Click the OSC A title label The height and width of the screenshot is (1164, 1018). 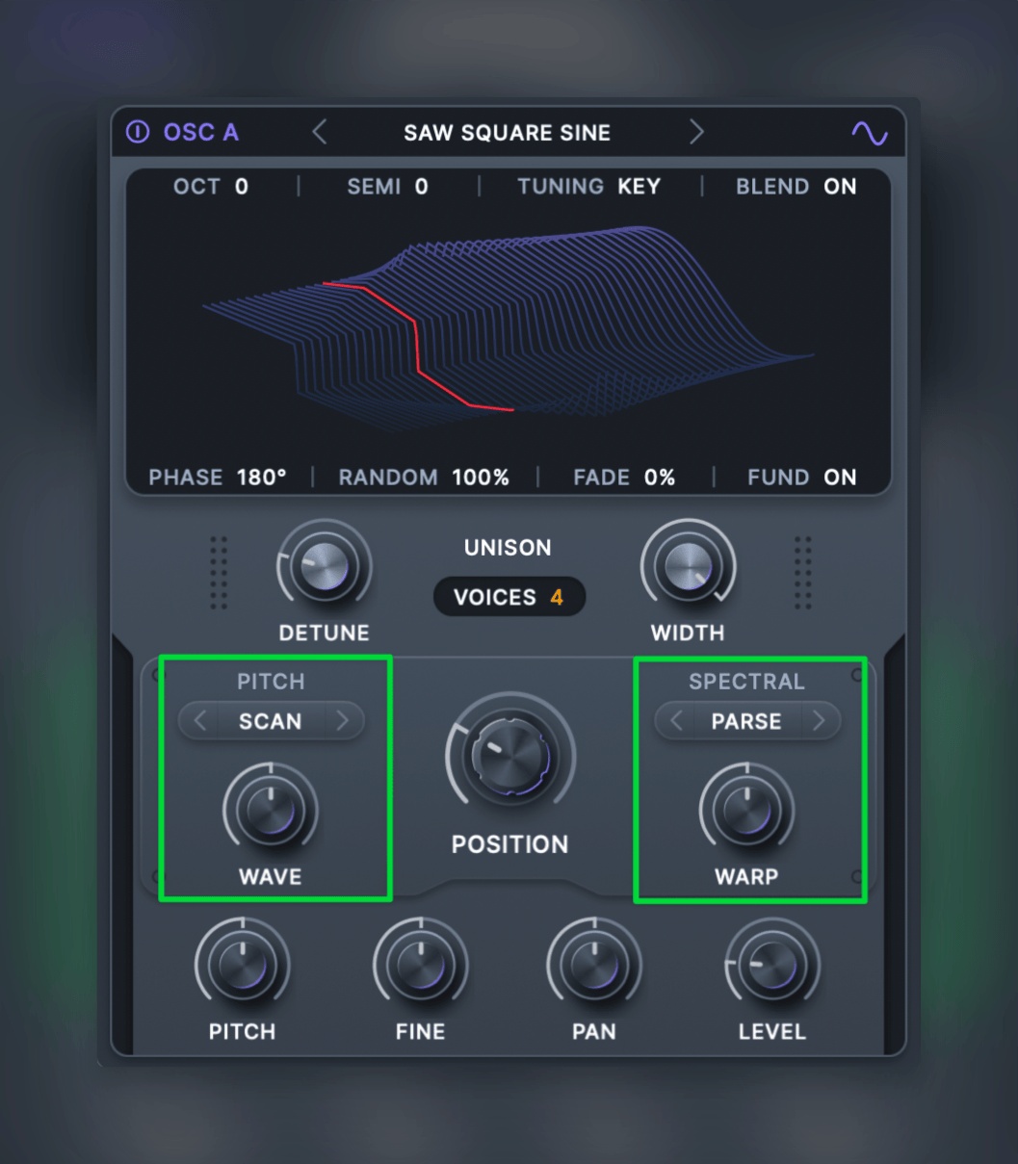pyautogui.click(x=201, y=132)
